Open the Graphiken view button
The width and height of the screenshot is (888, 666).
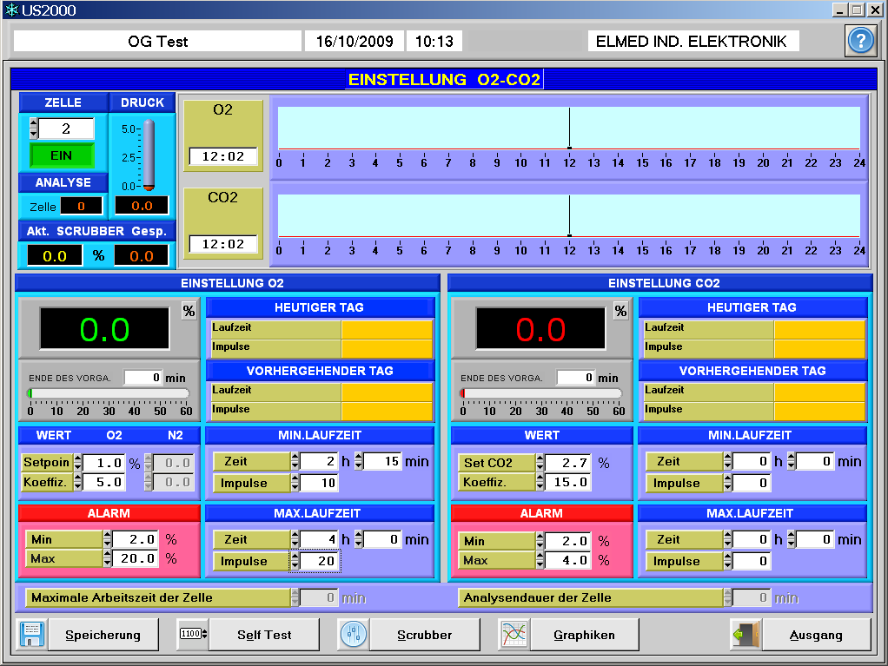(x=584, y=635)
